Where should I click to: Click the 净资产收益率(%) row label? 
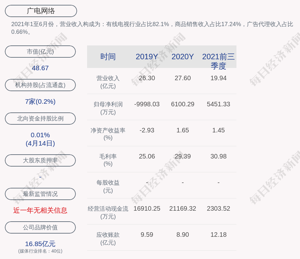click(x=108, y=134)
